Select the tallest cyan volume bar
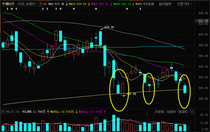210x132 pixels. [114, 123]
